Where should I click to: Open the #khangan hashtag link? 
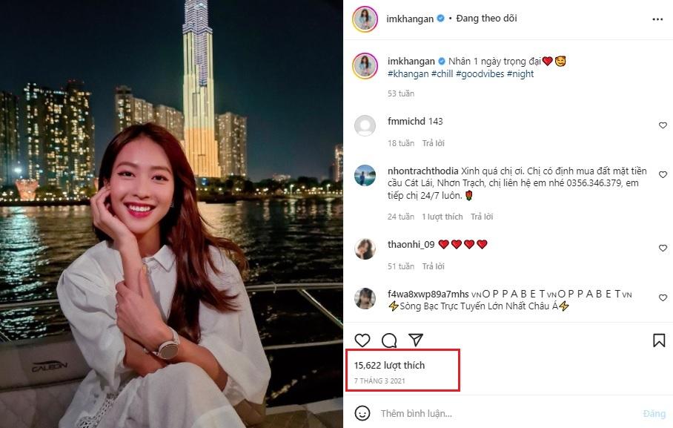408,74
